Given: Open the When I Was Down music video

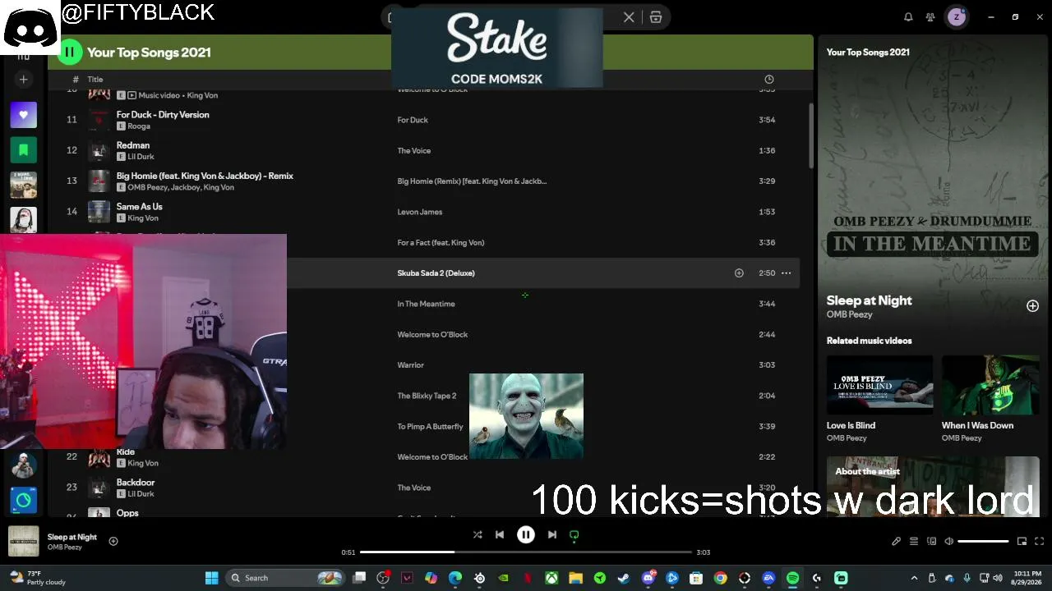Looking at the screenshot, I should (x=990, y=385).
